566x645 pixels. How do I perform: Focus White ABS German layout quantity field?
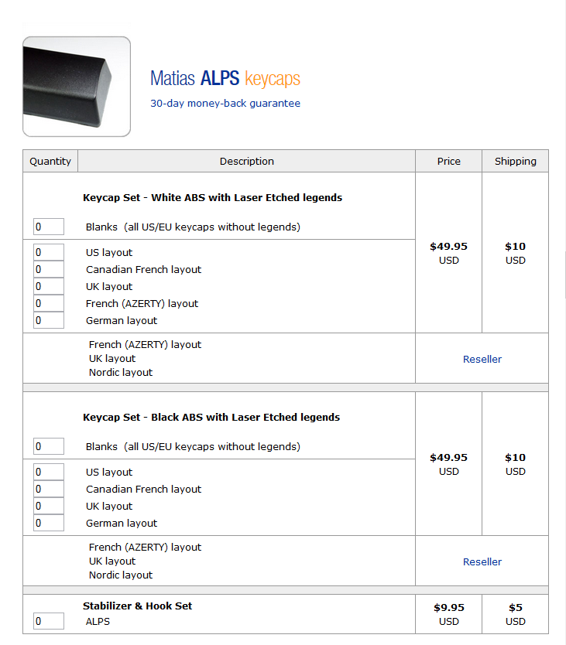(x=49, y=320)
